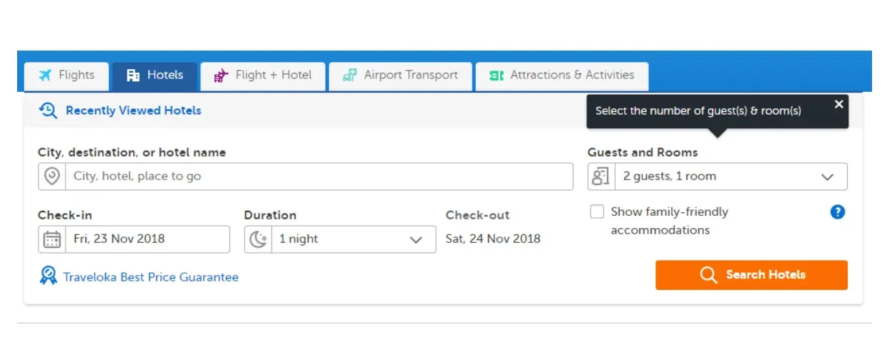892x364 pixels.
Task: Click the moon icon in Duration selector
Action: pyautogui.click(x=258, y=239)
